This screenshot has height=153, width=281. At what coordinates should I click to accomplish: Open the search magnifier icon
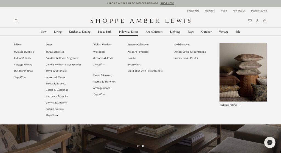(x=16, y=21)
